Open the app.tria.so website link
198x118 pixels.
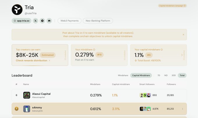point(22,21)
